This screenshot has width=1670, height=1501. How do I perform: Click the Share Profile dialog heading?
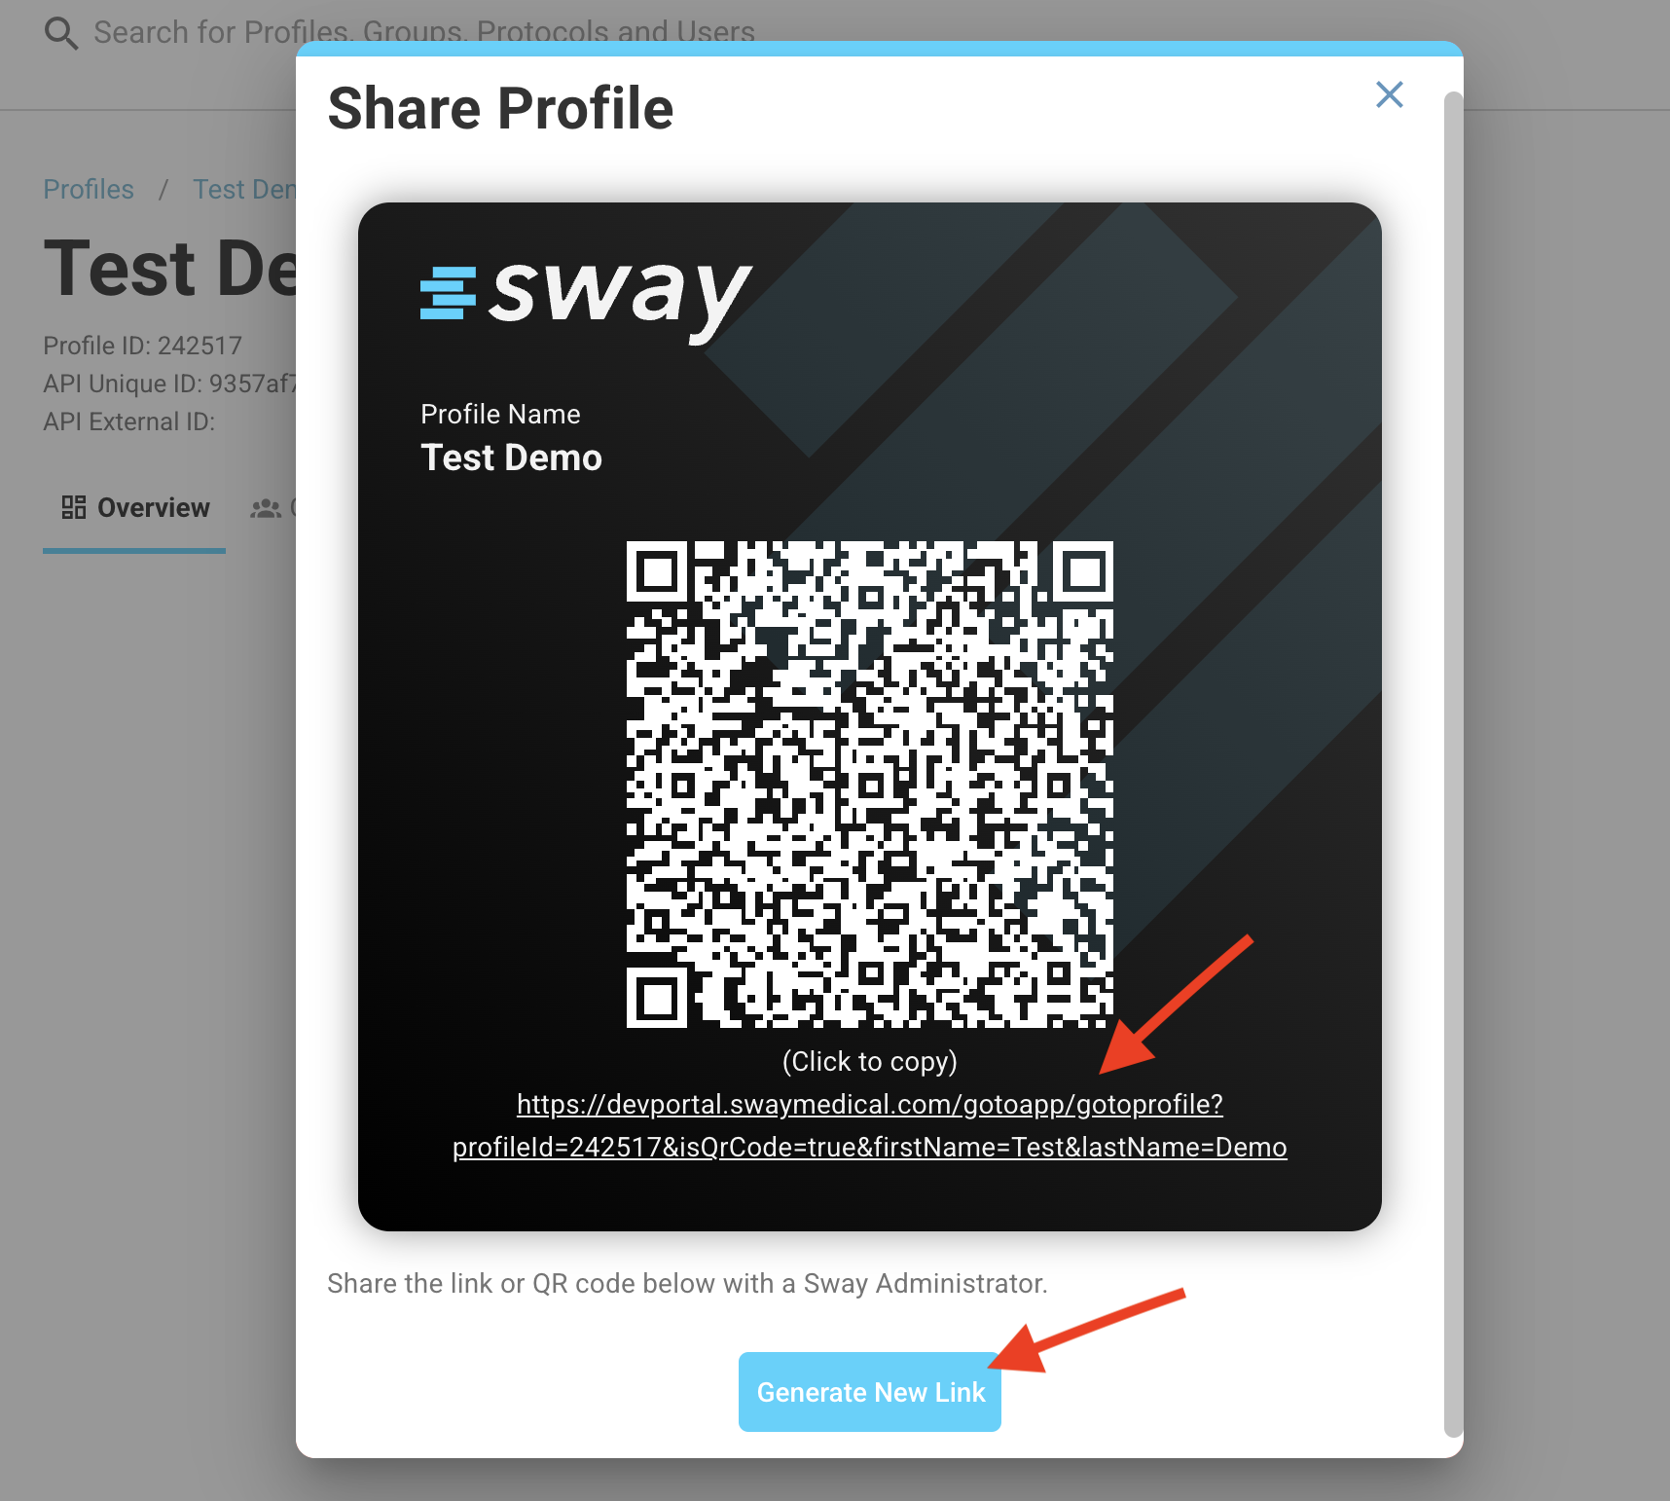[x=500, y=108]
